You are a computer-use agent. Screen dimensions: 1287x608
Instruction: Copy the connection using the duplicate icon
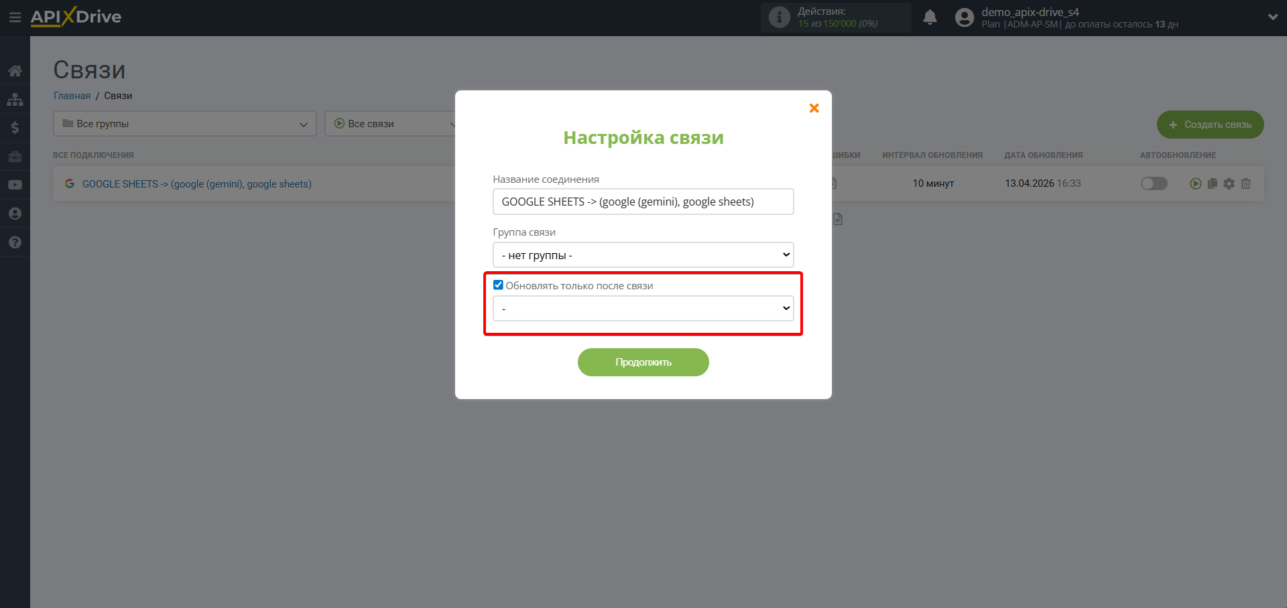tap(1212, 183)
